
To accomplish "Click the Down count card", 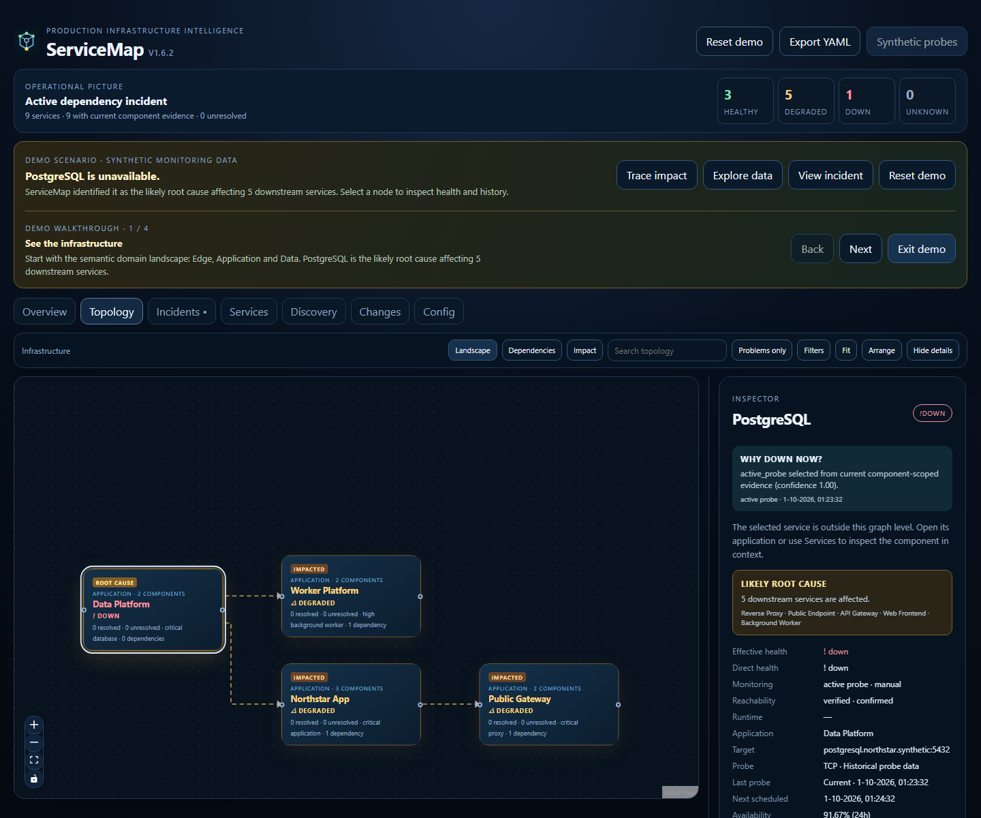I will pyautogui.click(x=867, y=101).
